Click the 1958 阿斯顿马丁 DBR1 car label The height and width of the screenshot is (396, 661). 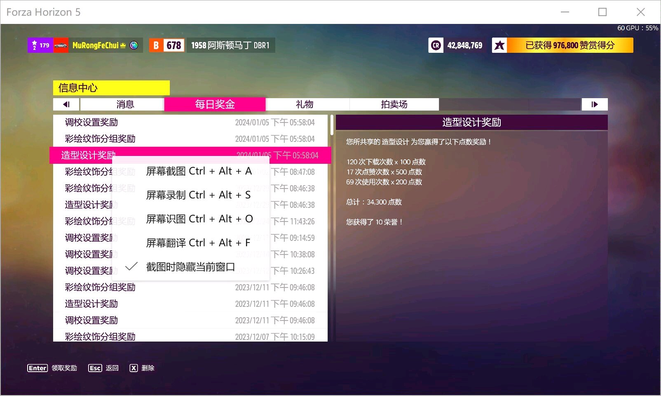click(230, 45)
